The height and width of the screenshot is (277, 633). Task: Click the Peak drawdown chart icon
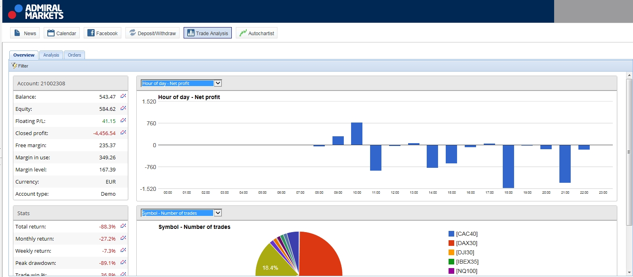[123, 262]
